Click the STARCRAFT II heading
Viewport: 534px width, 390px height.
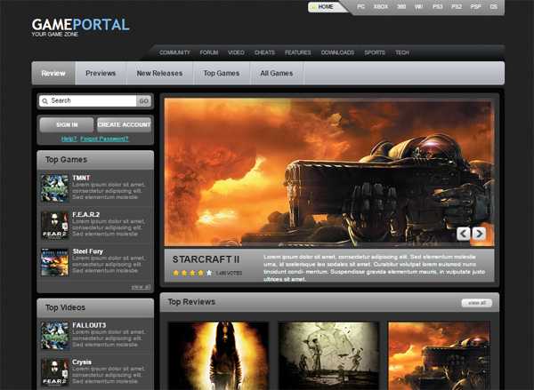pos(206,259)
